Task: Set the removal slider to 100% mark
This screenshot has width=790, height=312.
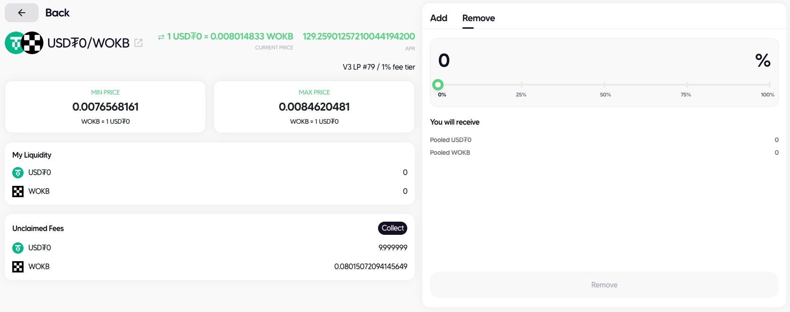Action: [x=769, y=85]
